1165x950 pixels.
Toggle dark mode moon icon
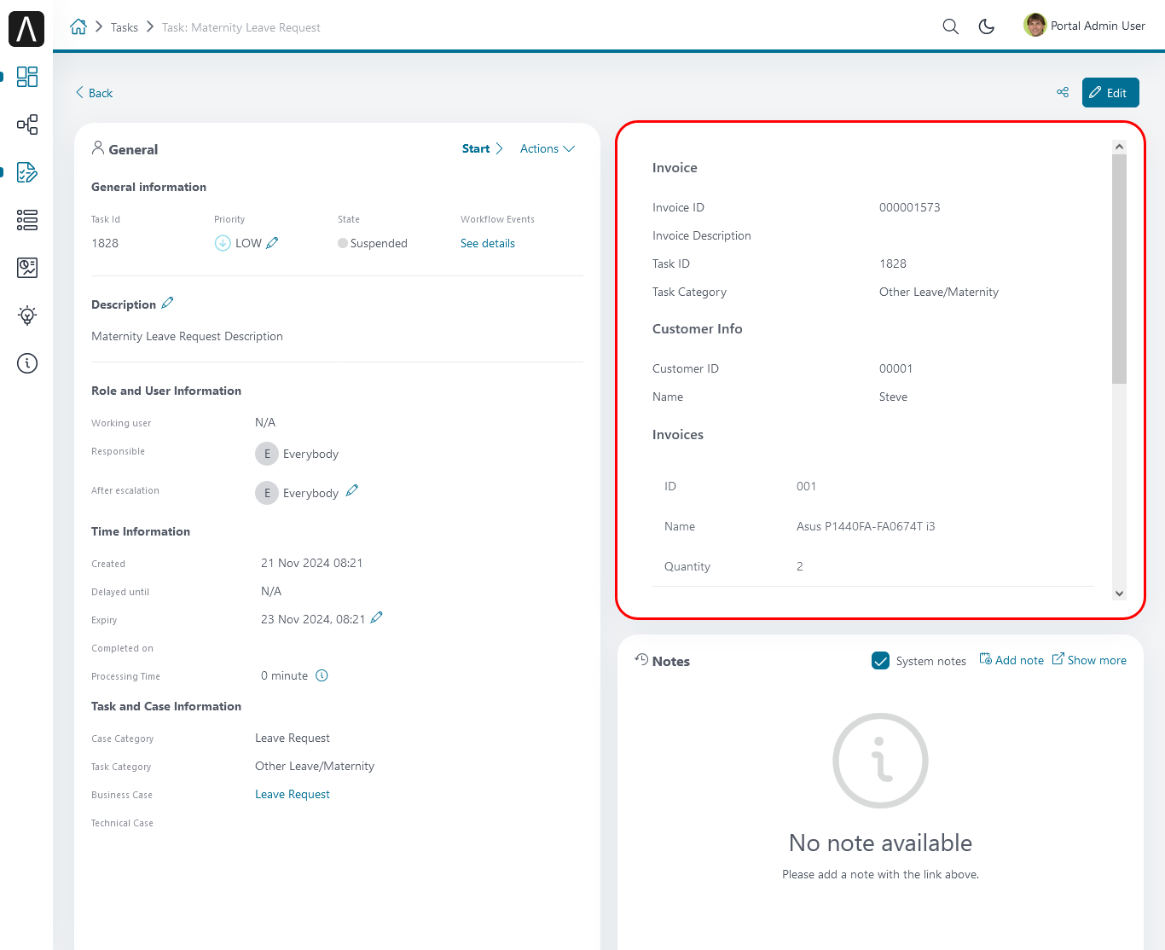987,26
